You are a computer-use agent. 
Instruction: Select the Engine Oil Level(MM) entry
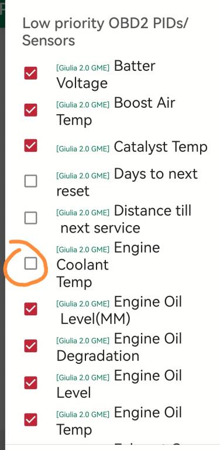point(119,311)
